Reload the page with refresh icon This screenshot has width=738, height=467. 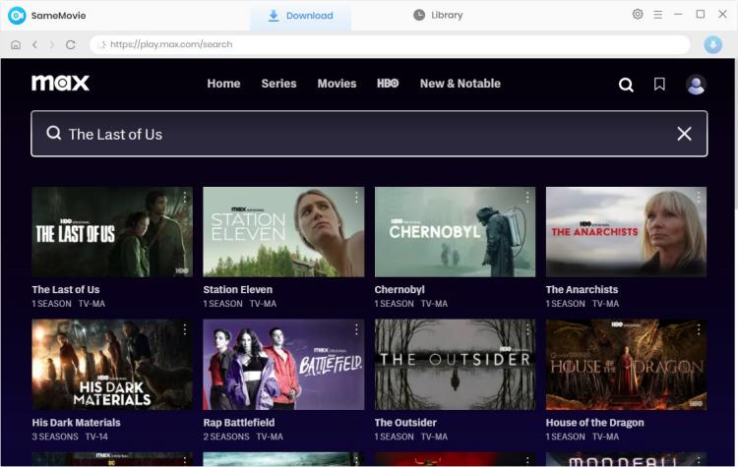coord(71,44)
